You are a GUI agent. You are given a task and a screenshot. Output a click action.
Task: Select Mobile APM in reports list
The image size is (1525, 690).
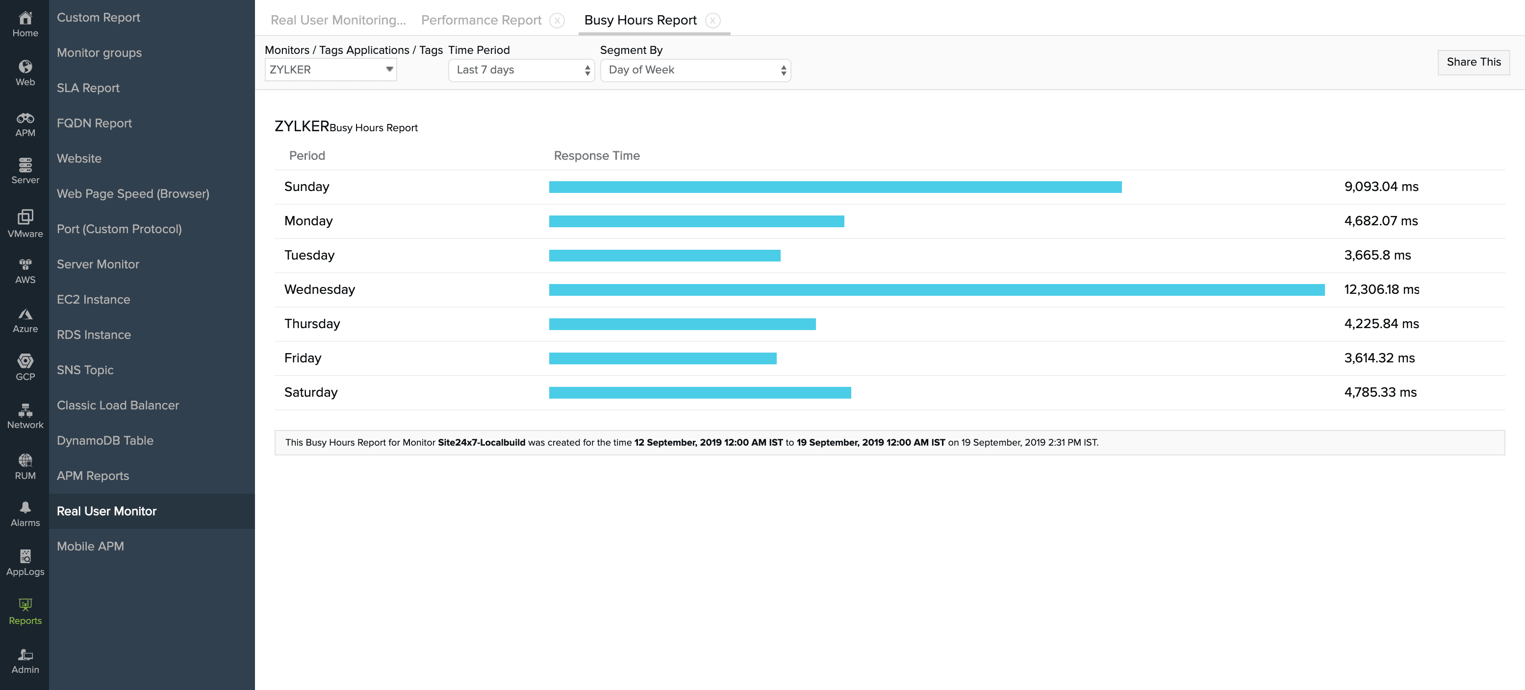point(91,547)
